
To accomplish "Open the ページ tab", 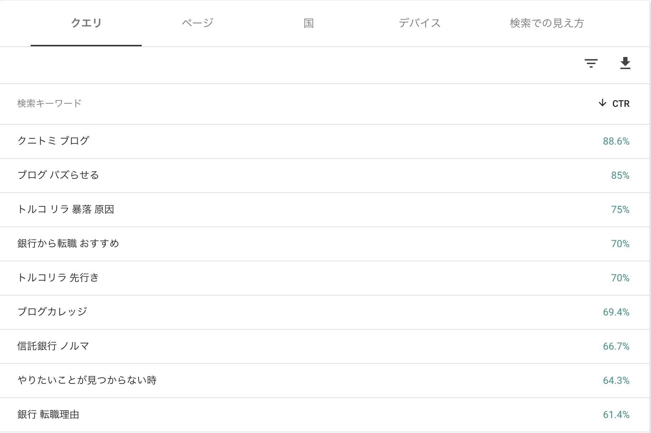I will (x=197, y=23).
